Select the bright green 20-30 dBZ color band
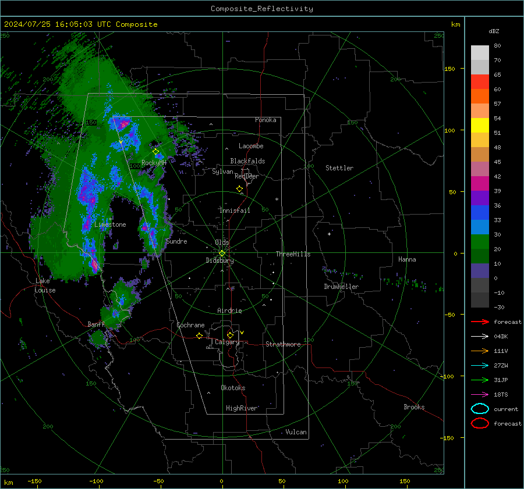The width and height of the screenshot is (524, 489). [480, 242]
